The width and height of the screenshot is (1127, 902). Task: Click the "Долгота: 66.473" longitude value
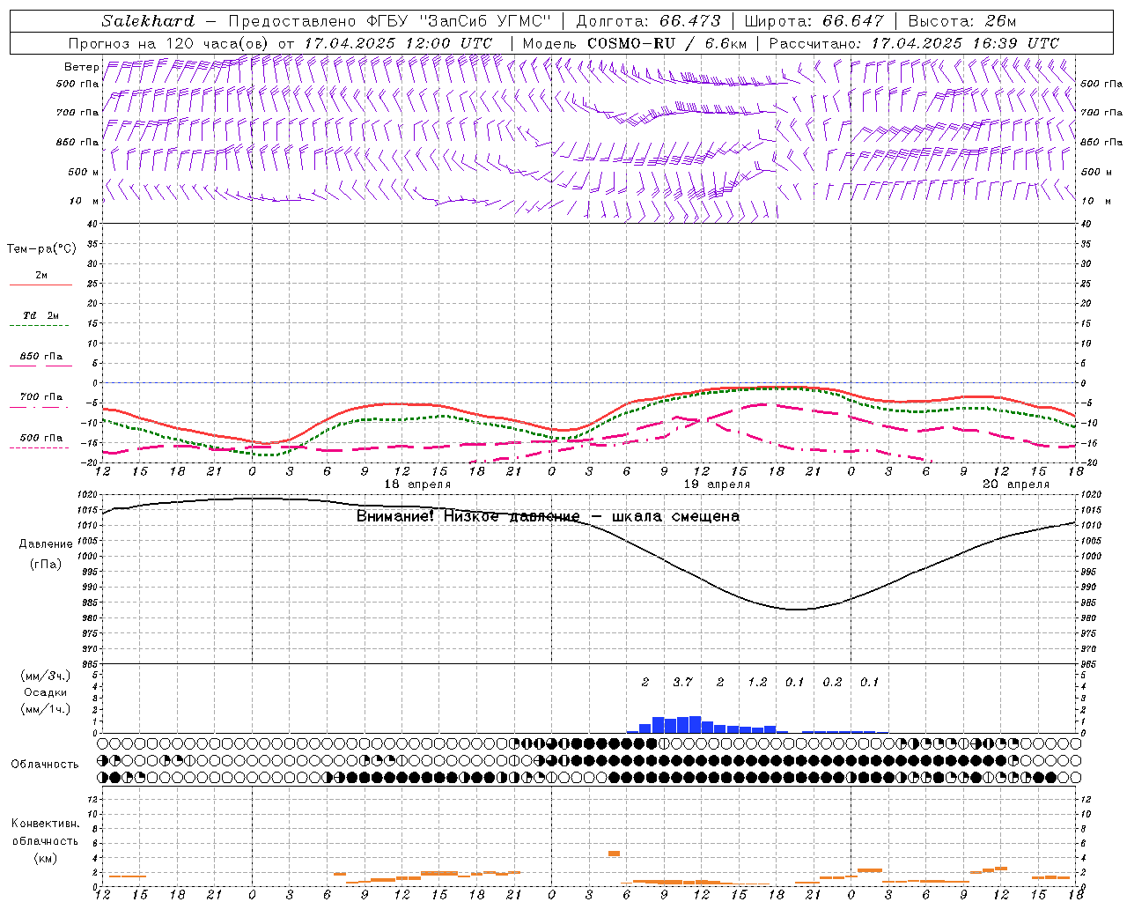pos(649,21)
